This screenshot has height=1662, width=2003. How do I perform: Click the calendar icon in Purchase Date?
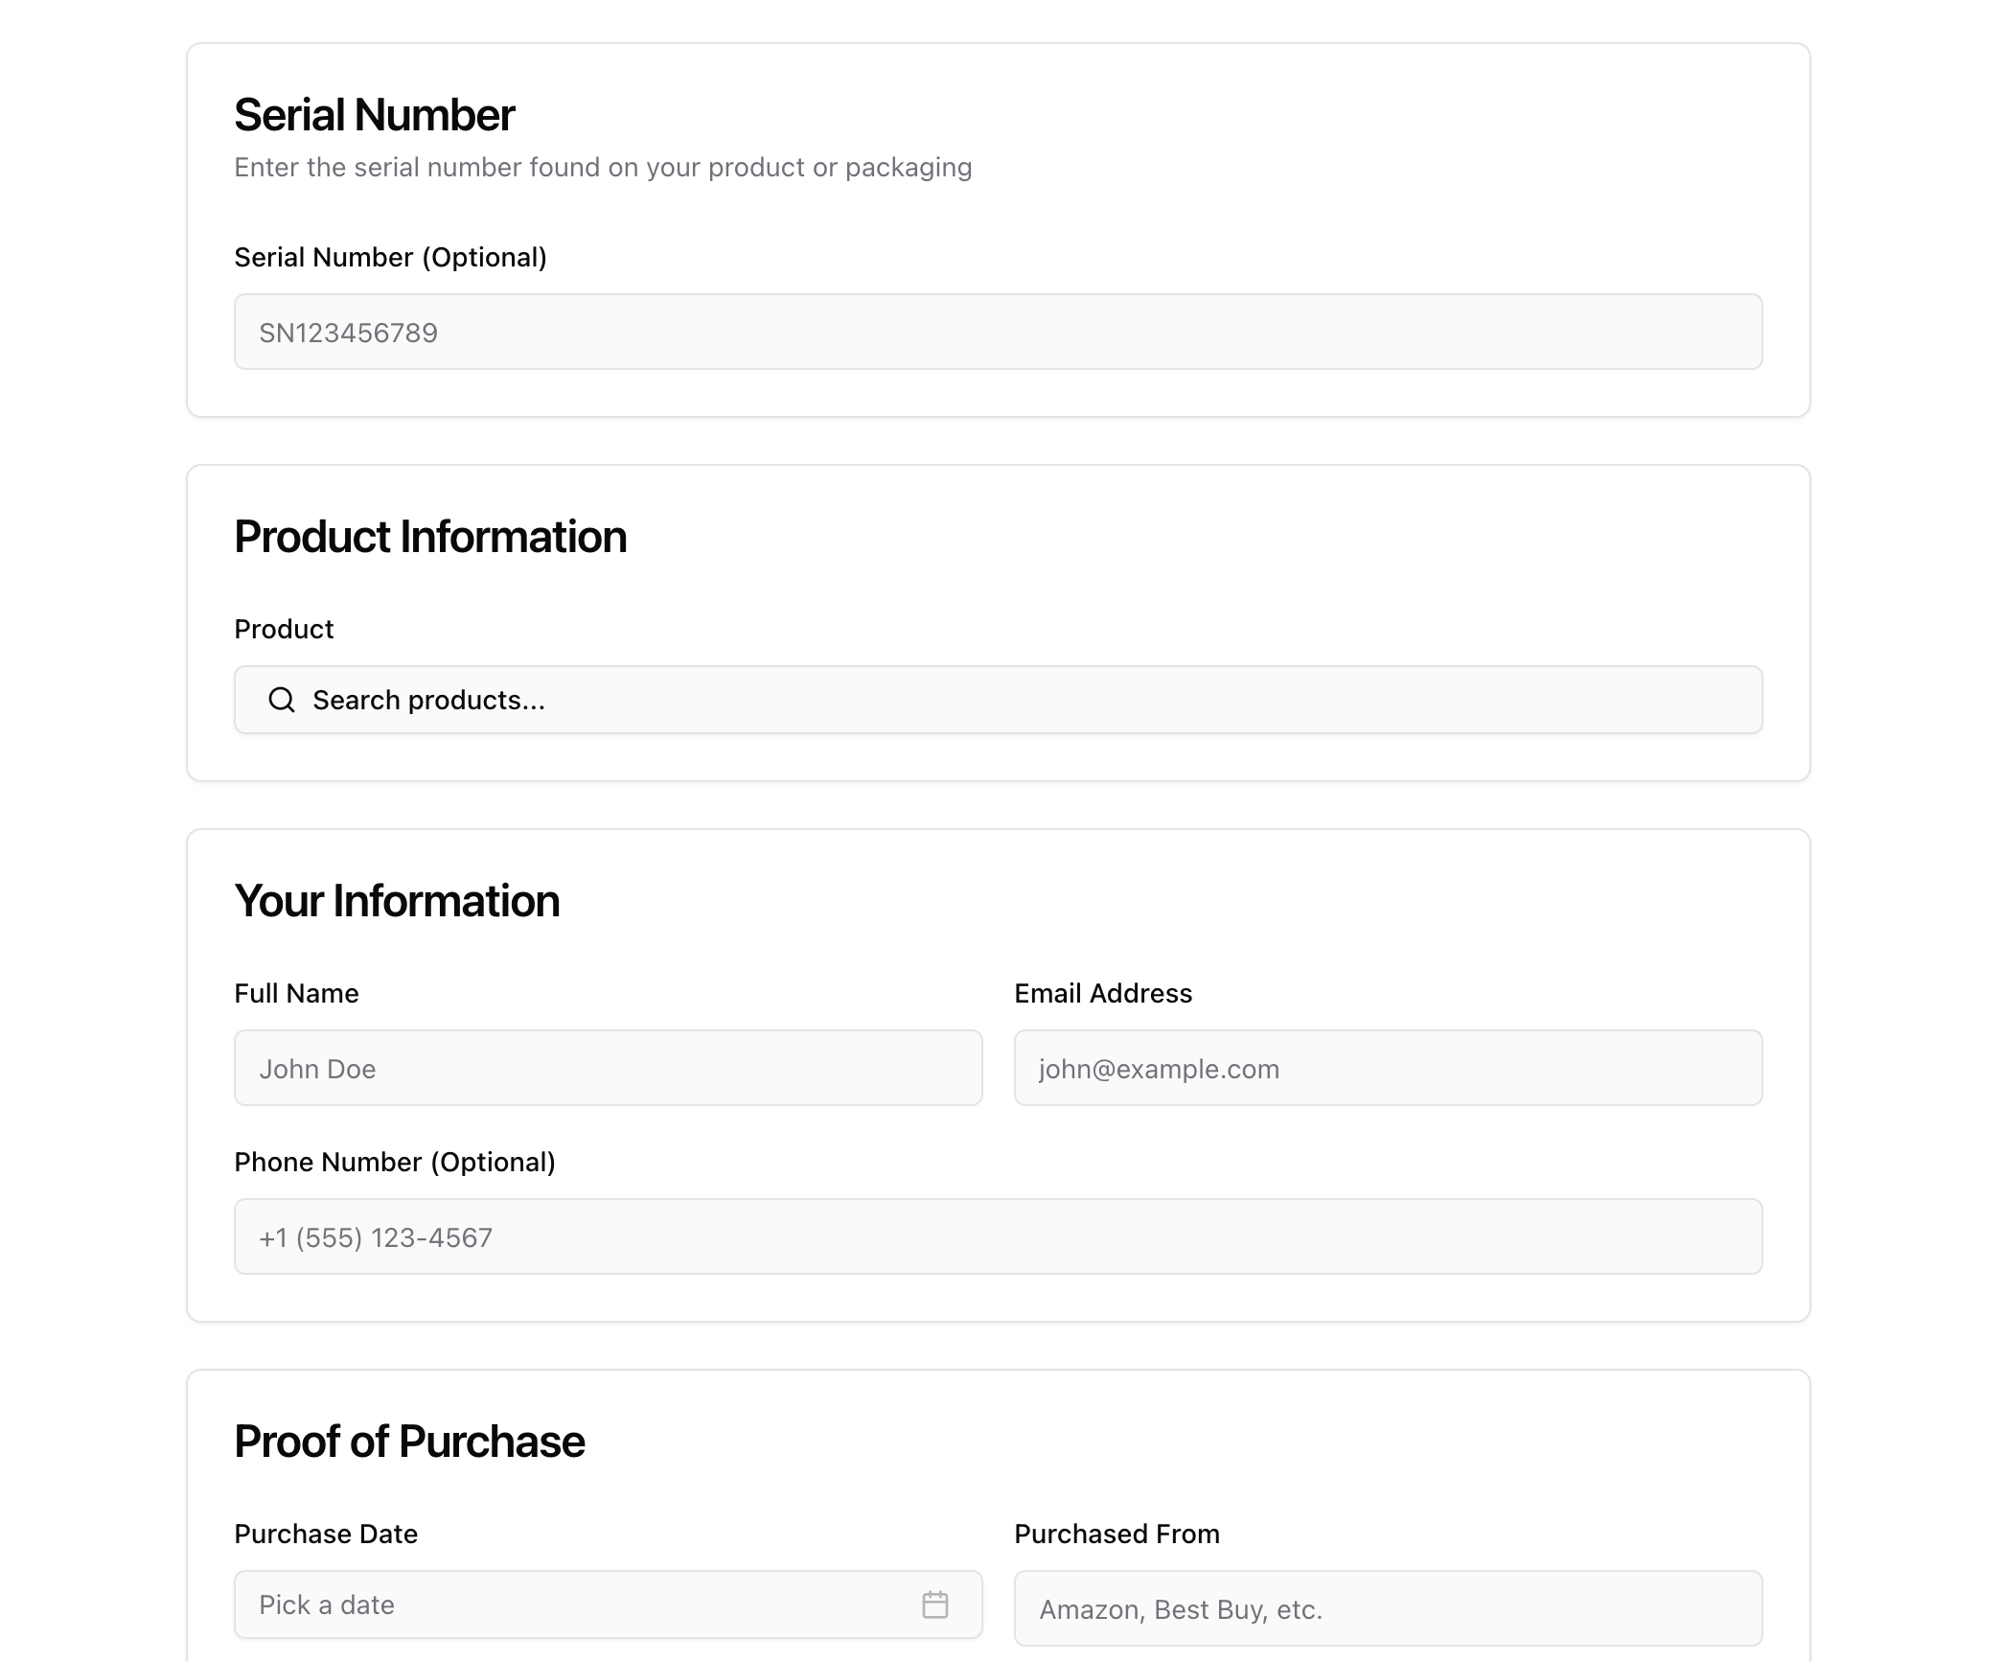tap(934, 1604)
